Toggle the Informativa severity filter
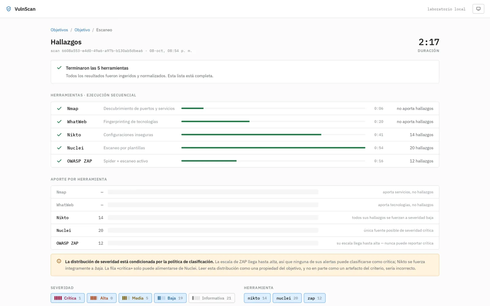This screenshot has width=490, height=306. click(x=212, y=298)
